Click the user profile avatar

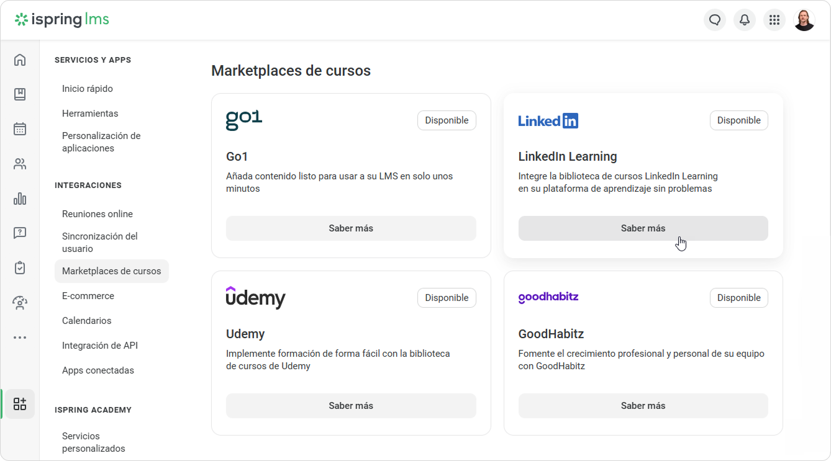tap(804, 20)
